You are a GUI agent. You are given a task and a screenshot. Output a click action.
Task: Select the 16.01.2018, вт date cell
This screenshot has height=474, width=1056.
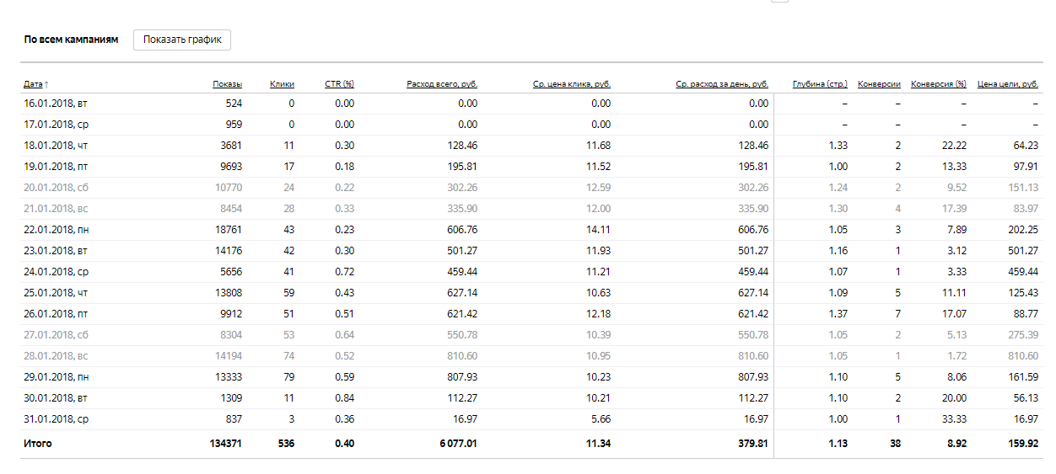(55, 104)
